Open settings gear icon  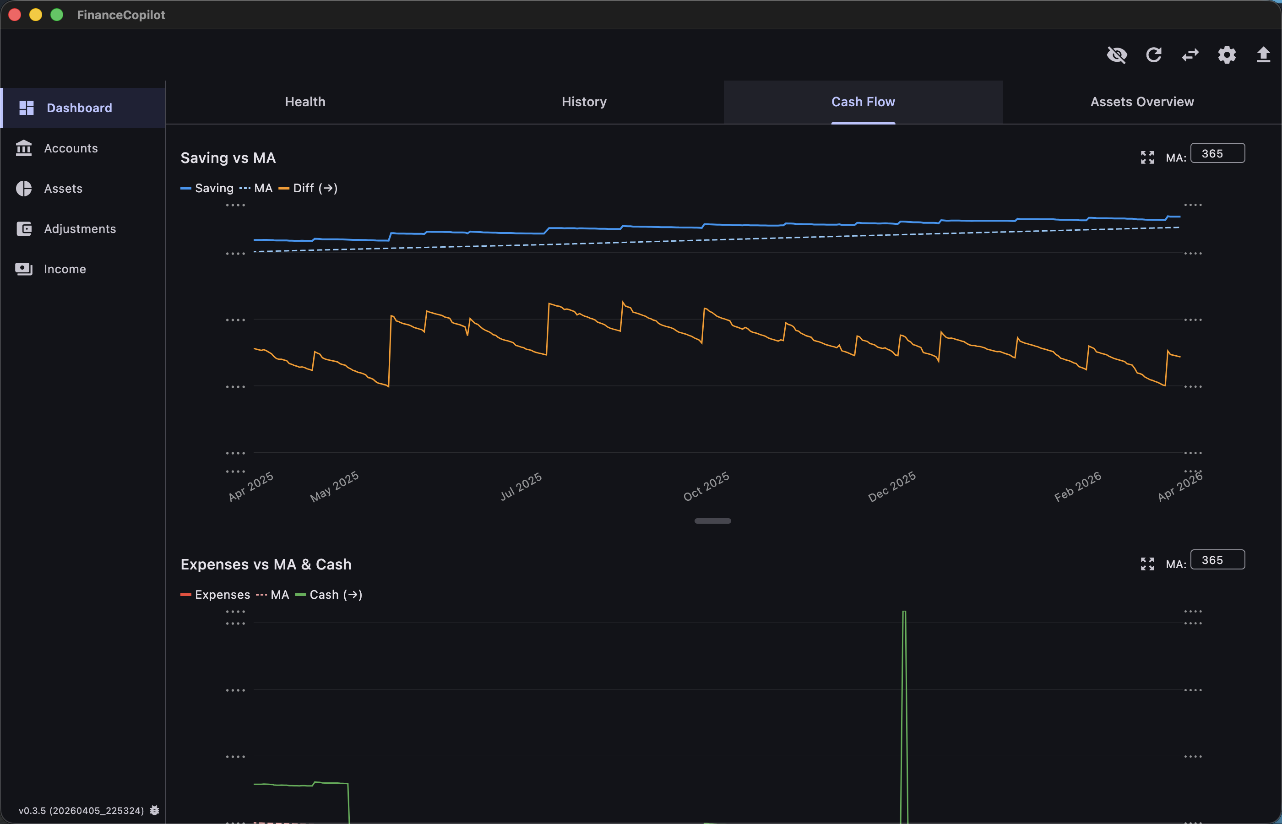pos(1227,55)
